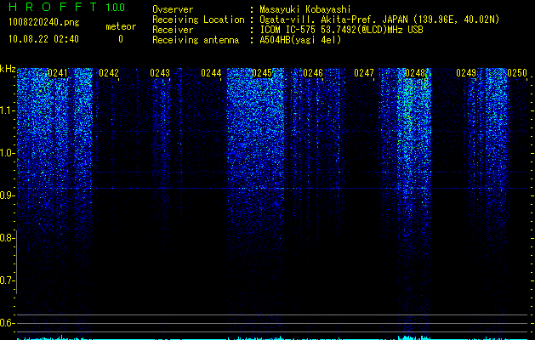
Task: Click the Receiver label
Action: pos(173,30)
